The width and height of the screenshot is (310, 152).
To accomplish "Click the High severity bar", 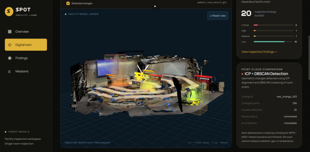I will tap(273, 31).
